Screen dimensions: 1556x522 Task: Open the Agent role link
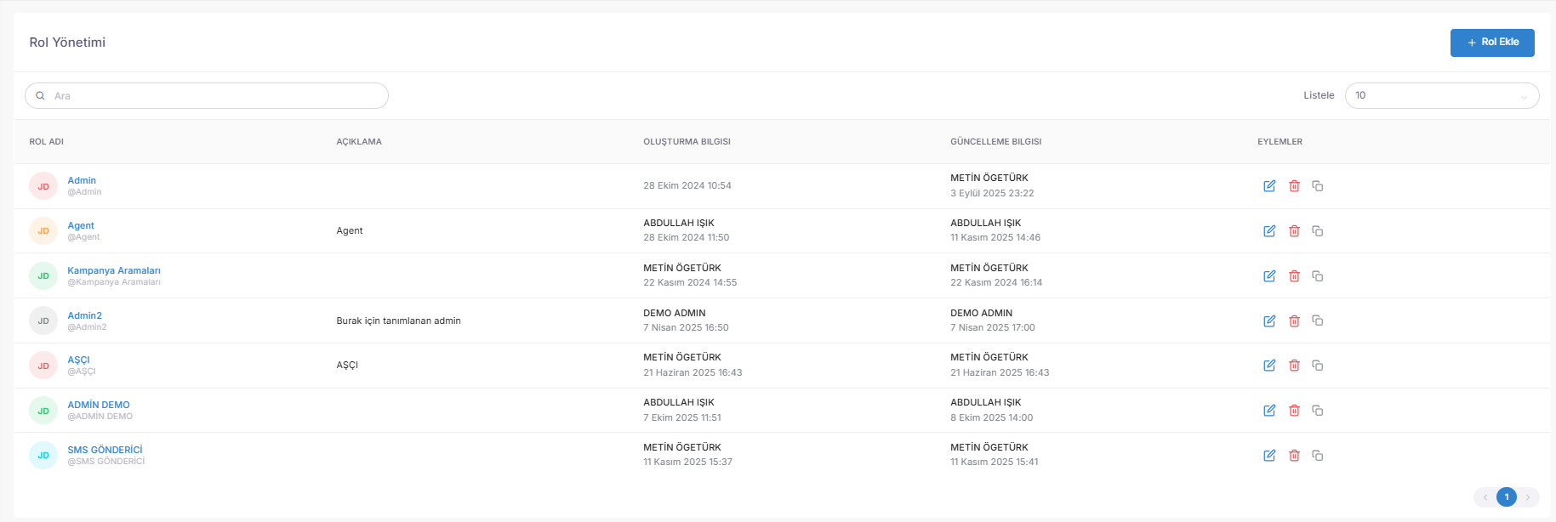[81, 225]
